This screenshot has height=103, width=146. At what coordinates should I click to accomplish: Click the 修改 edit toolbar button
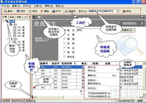pyautogui.click(x=21, y=11)
